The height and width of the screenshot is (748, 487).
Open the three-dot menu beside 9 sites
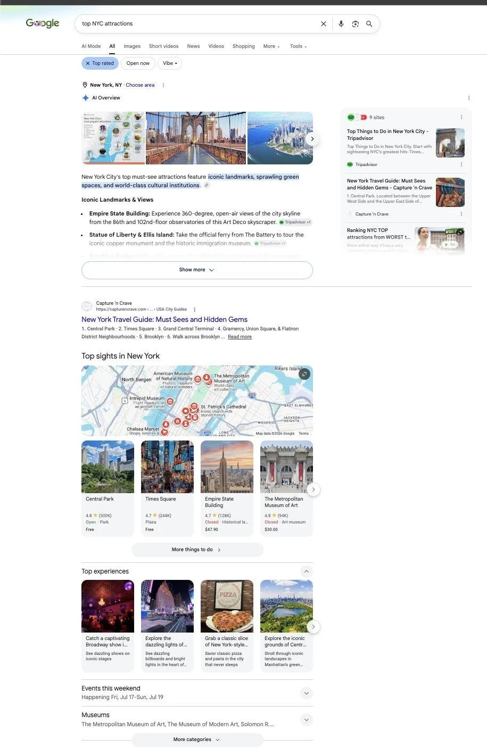(461, 117)
